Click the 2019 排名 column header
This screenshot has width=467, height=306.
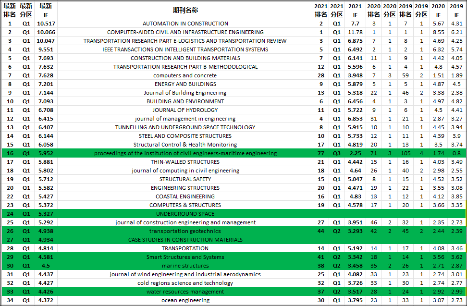(x=406, y=10)
